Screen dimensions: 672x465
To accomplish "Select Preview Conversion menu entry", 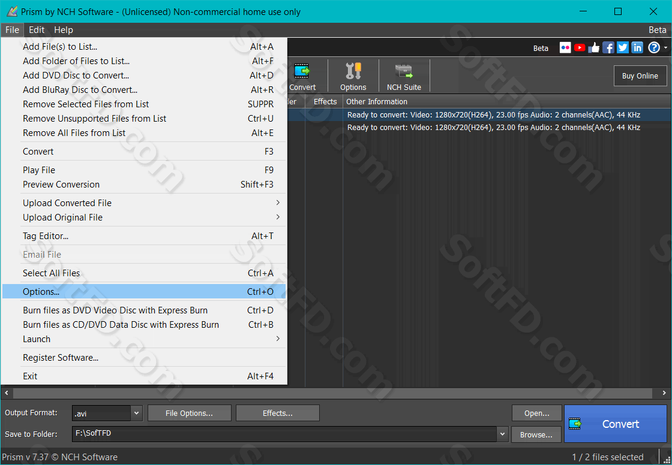I will [x=143, y=185].
